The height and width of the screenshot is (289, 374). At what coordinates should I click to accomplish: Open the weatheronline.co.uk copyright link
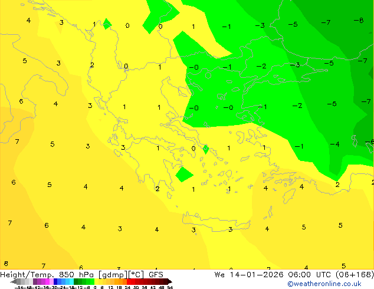click(x=324, y=284)
